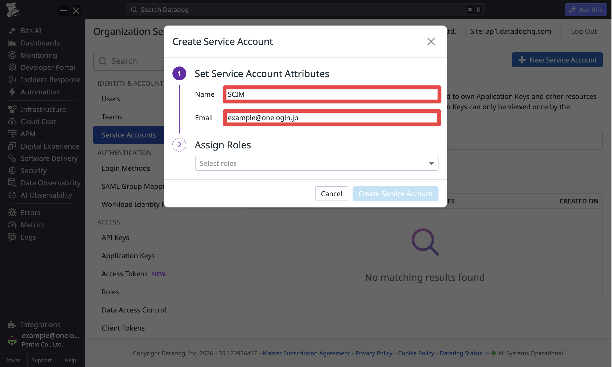The image size is (612, 367).
Task: Click the Infrastructure hexagons icon
Action: [x=12, y=109]
